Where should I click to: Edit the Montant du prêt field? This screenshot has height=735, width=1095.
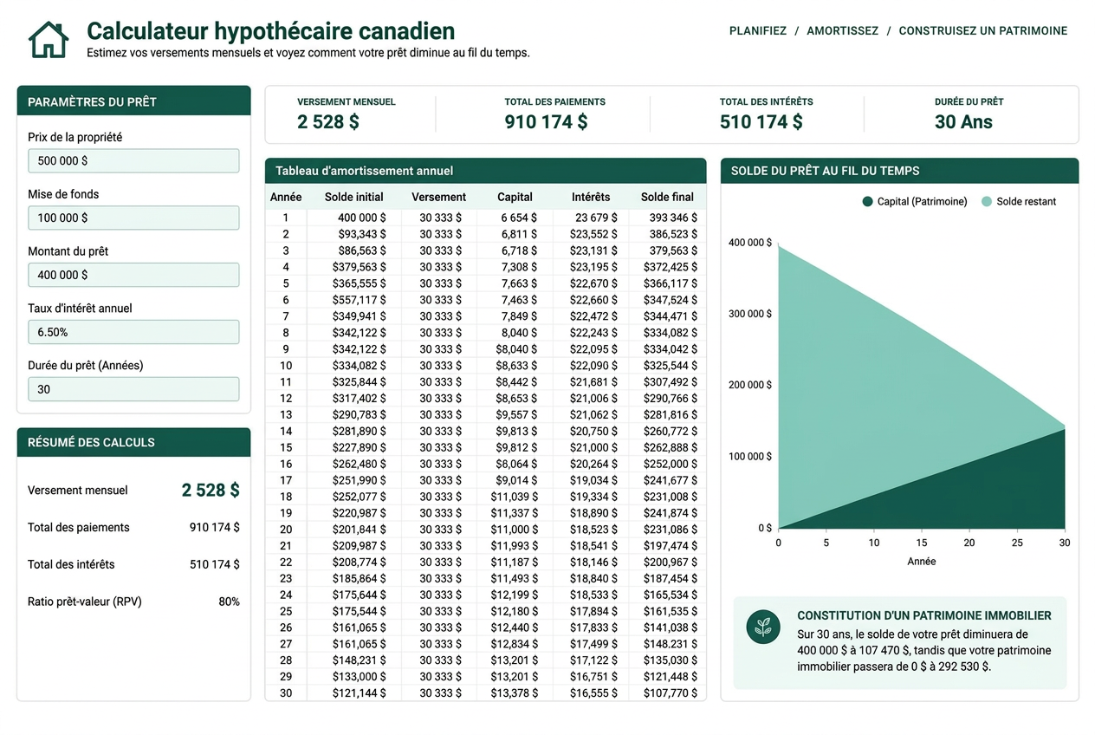point(133,275)
